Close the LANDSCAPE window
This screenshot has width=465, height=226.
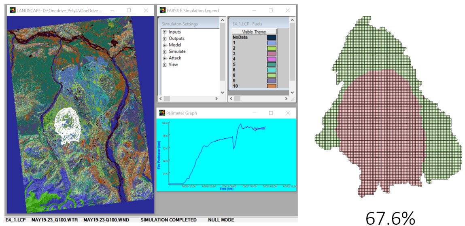(x=146, y=11)
